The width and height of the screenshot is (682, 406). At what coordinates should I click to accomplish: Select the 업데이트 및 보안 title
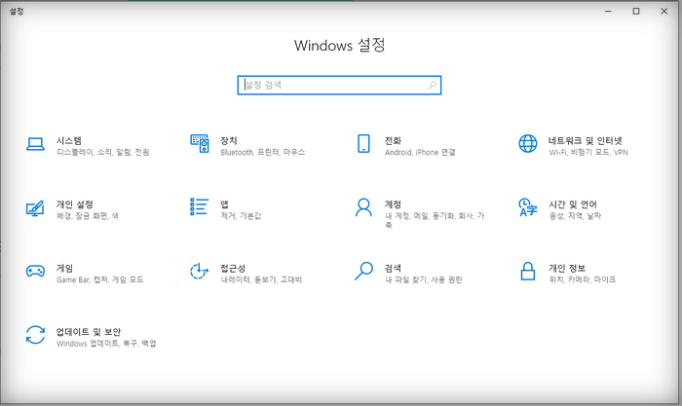[89, 332]
